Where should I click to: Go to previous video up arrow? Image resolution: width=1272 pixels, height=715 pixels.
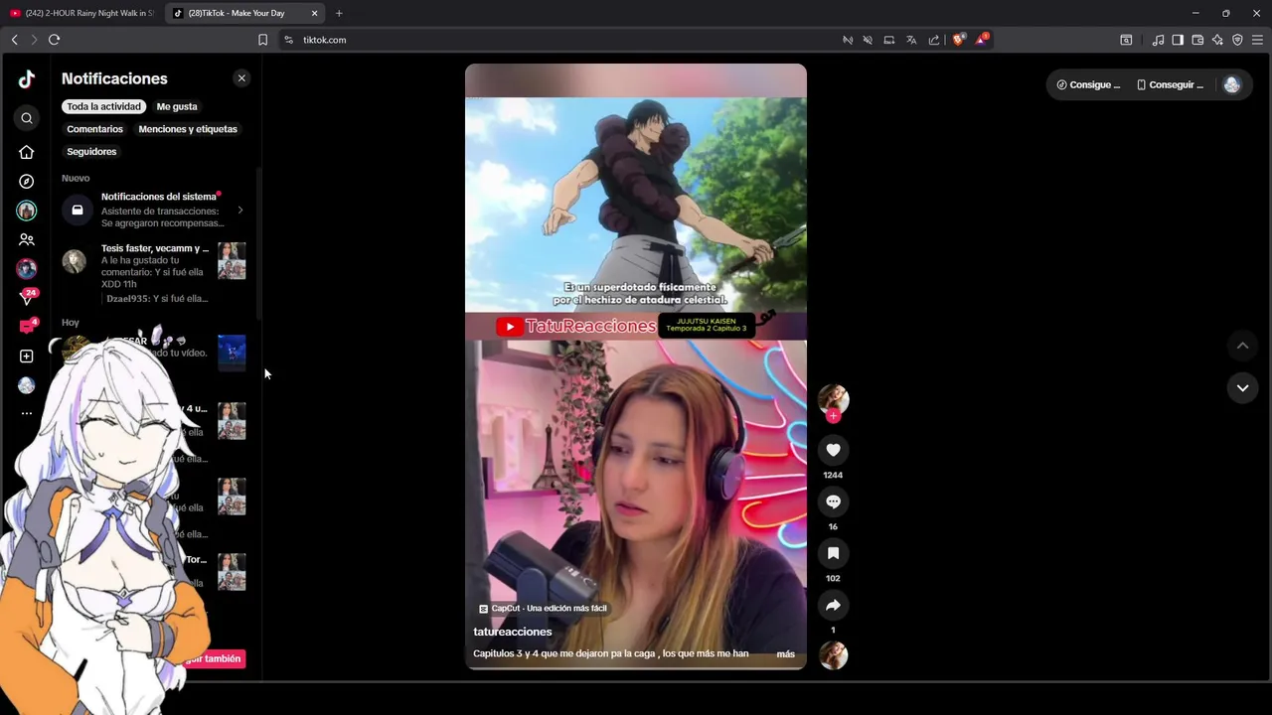point(1242,346)
